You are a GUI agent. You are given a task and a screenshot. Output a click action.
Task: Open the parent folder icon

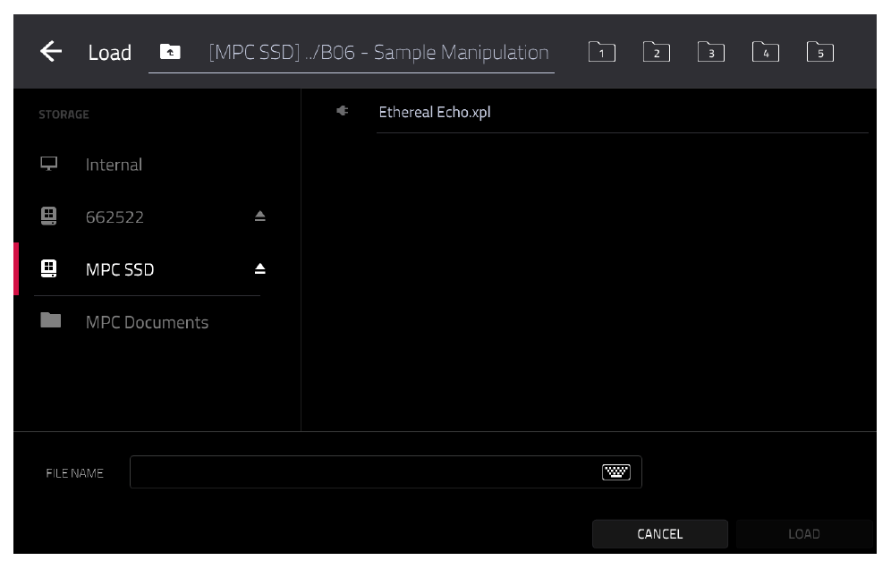click(170, 52)
